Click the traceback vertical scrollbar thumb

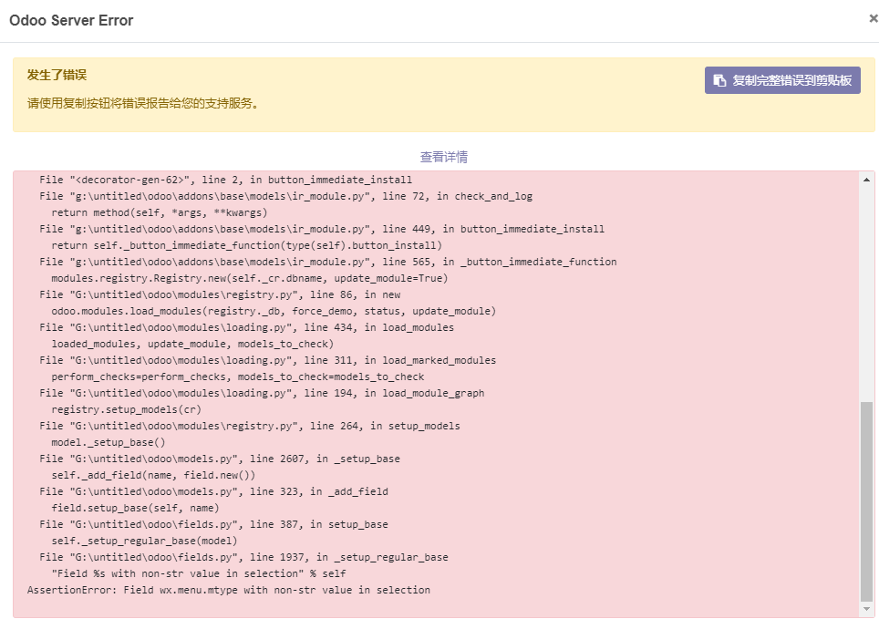tap(866, 501)
